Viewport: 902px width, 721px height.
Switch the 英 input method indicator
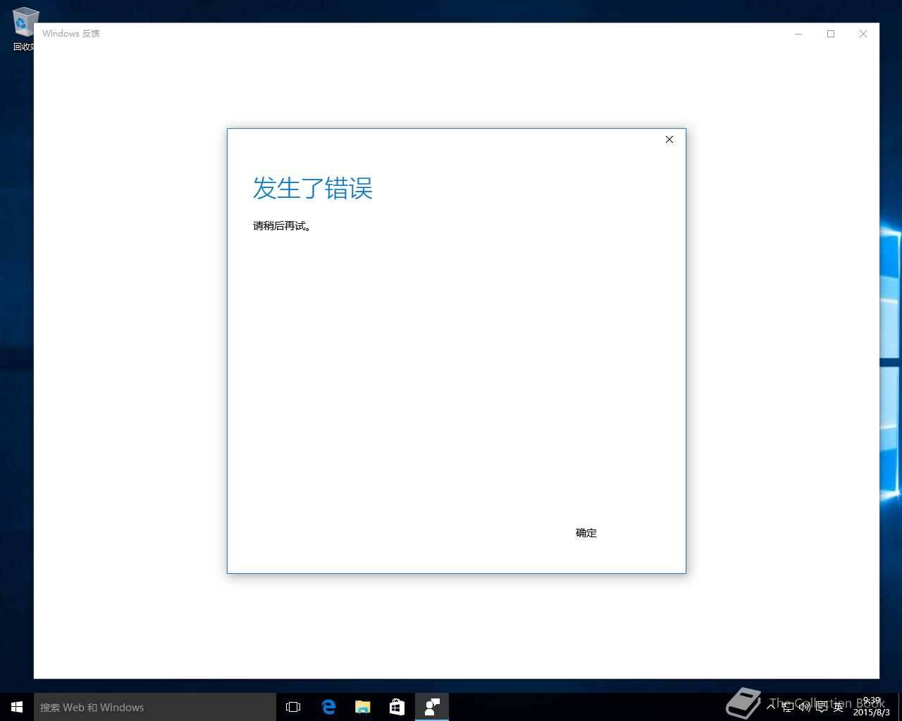(x=838, y=707)
